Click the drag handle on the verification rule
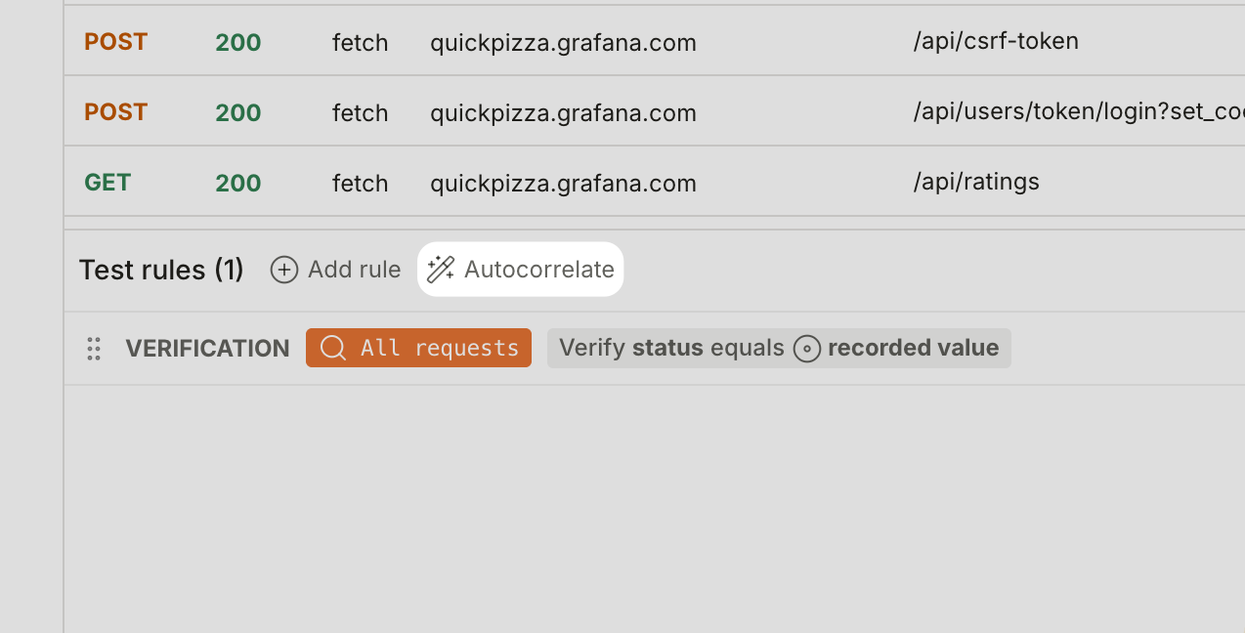The height and width of the screenshot is (633, 1245). tap(94, 349)
